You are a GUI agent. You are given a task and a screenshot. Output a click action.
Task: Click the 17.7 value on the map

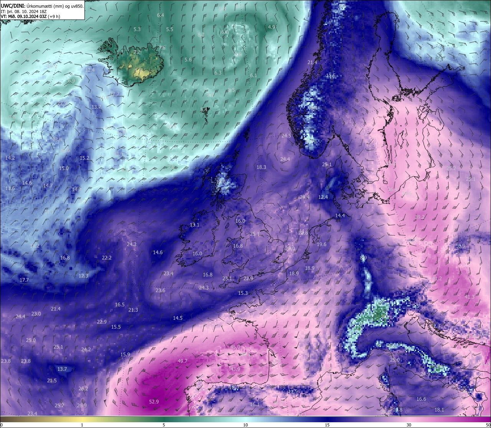[24, 280]
